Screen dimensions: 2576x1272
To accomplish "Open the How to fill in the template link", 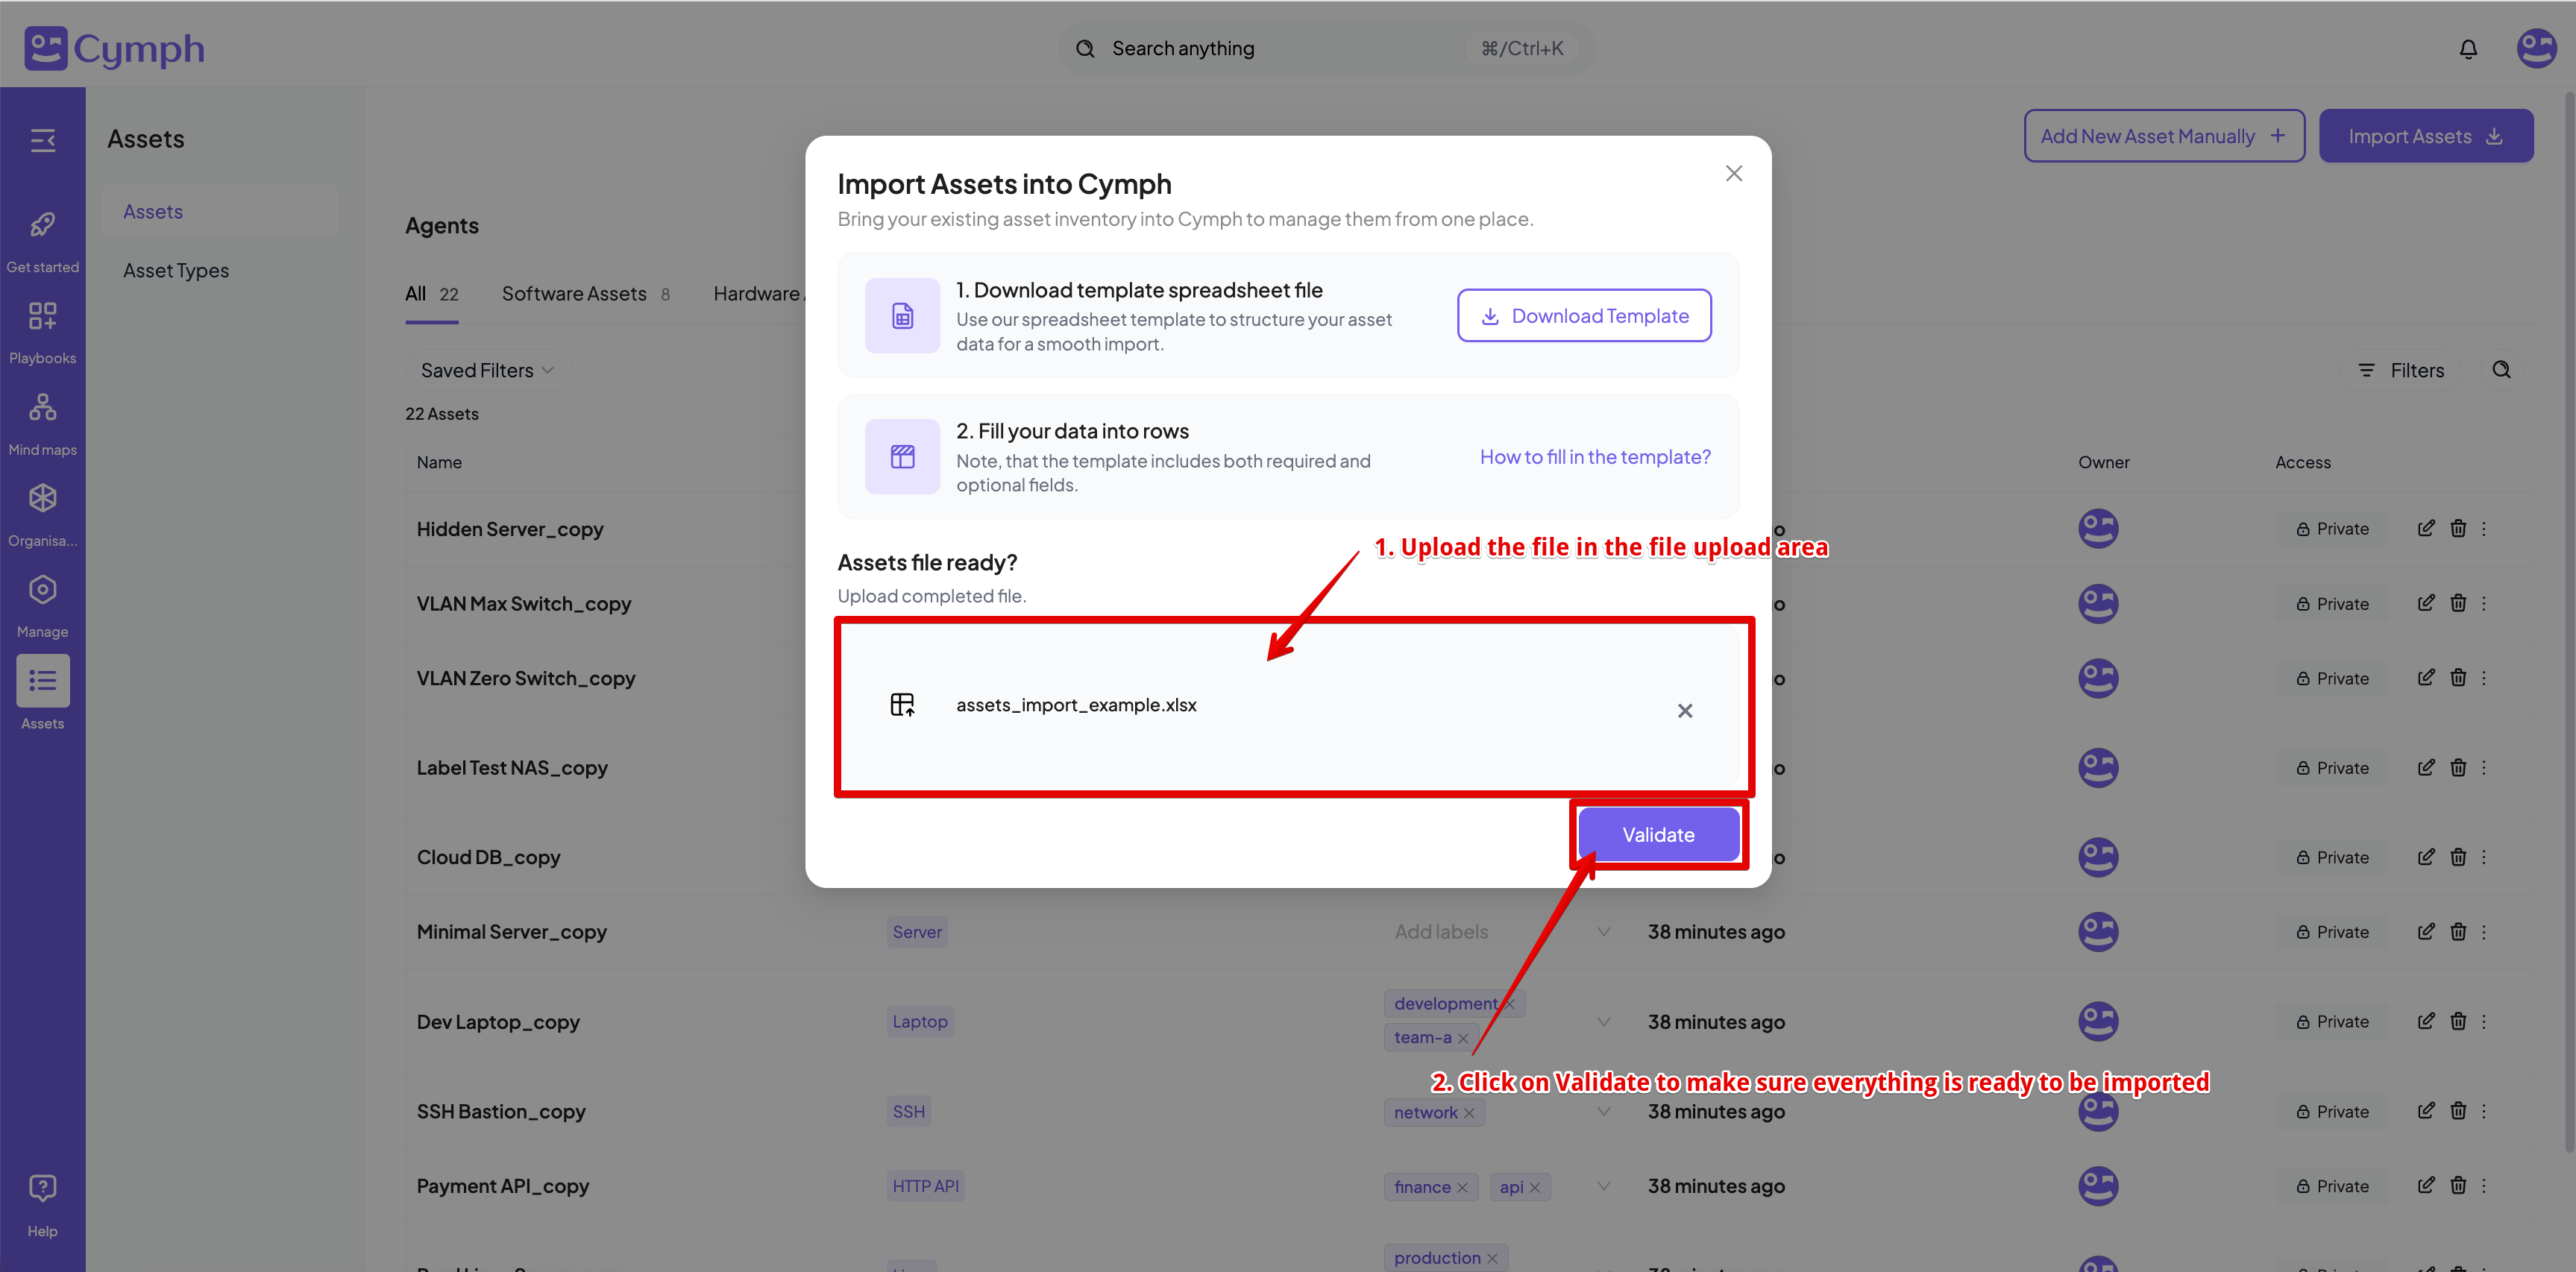I will click(x=1594, y=456).
